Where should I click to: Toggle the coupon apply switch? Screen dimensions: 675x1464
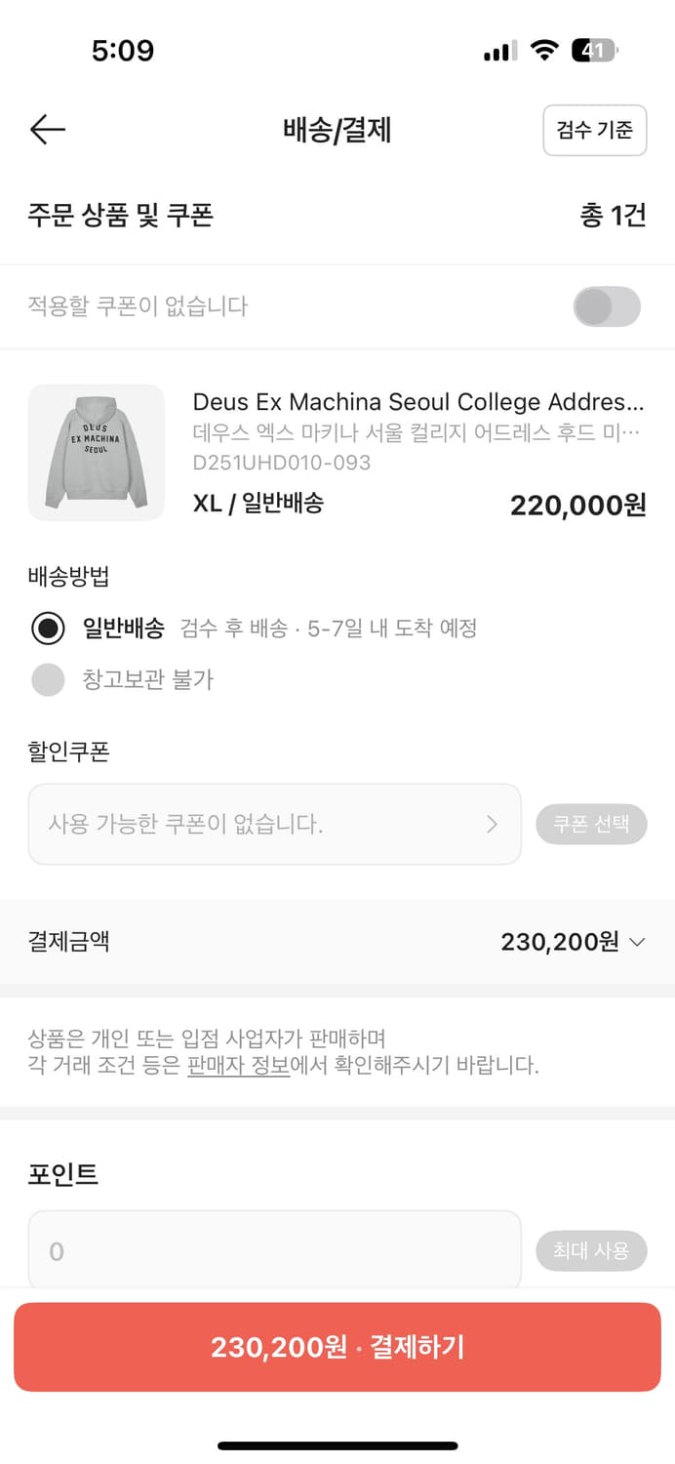pos(607,306)
